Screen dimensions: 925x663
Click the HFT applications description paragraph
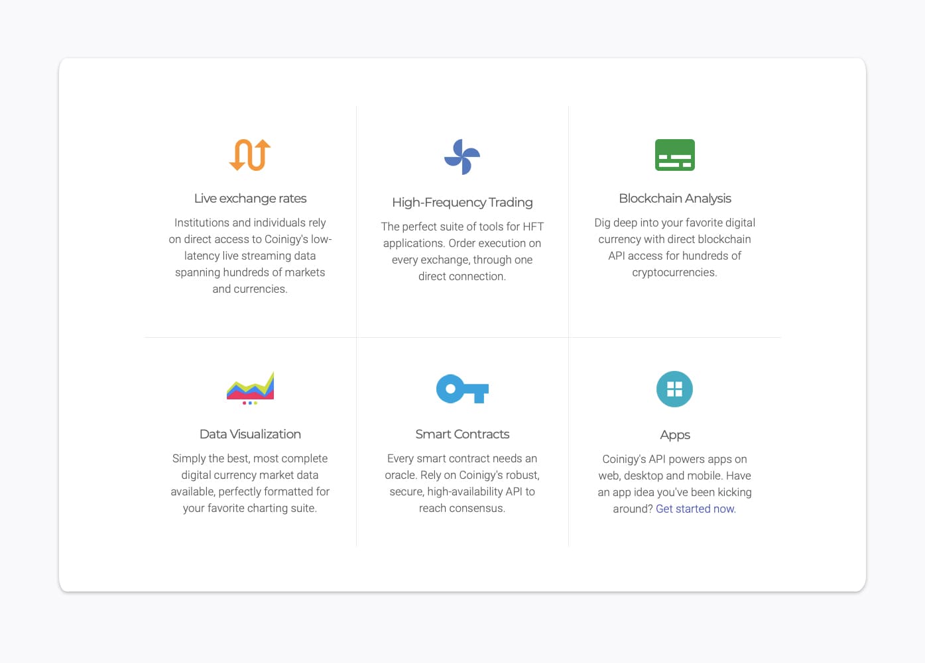462,251
